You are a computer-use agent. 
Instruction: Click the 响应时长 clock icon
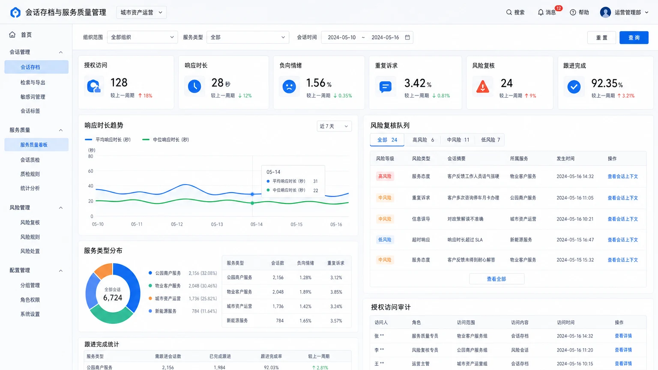click(x=194, y=87)
